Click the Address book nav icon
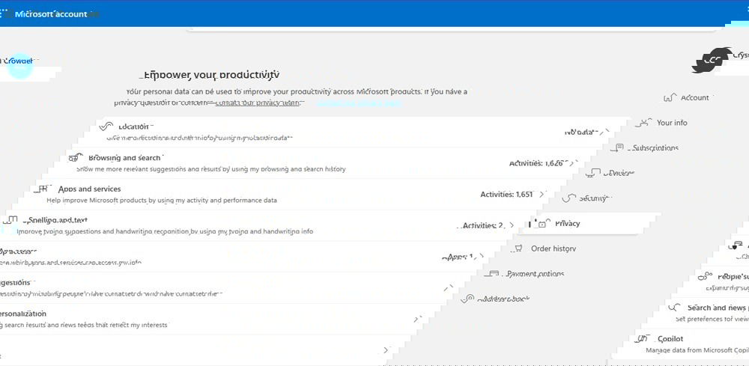The width and height of the screenshot is (749, 366). click(467, 299)
